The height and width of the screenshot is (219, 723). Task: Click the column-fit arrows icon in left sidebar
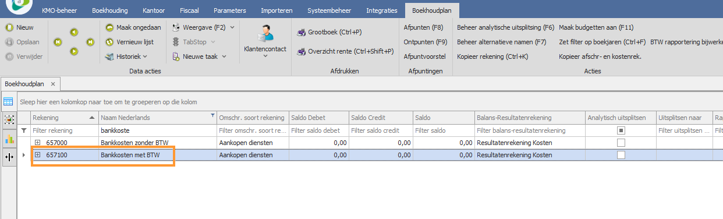[x=9, y=157]
